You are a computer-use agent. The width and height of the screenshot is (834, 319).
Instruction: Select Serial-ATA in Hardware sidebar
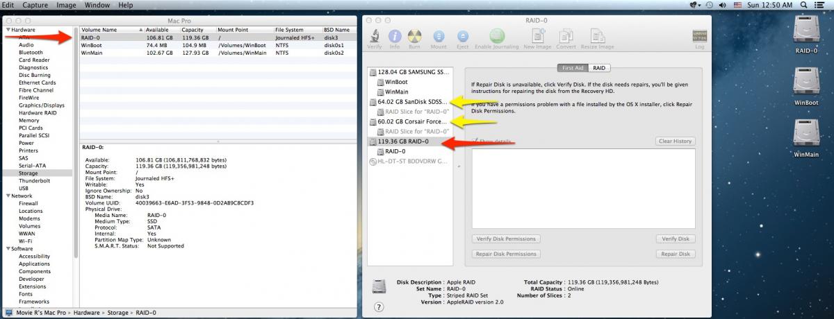[x=32, y=166]
